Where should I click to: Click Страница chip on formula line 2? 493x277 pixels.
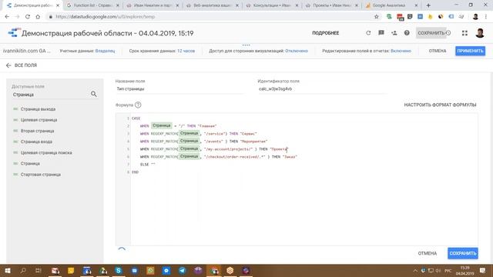tap(162, 125)
